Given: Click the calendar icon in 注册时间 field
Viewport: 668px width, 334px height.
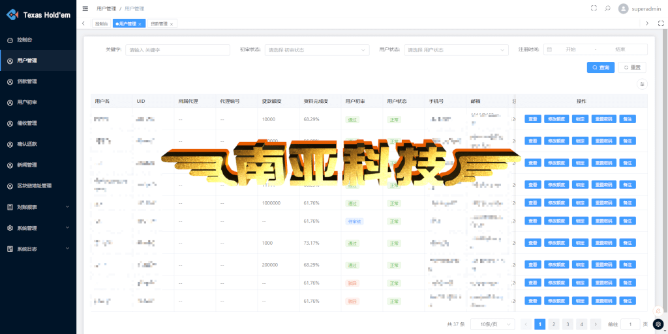Looking at the screenshot, I should (x=549, y=49).
